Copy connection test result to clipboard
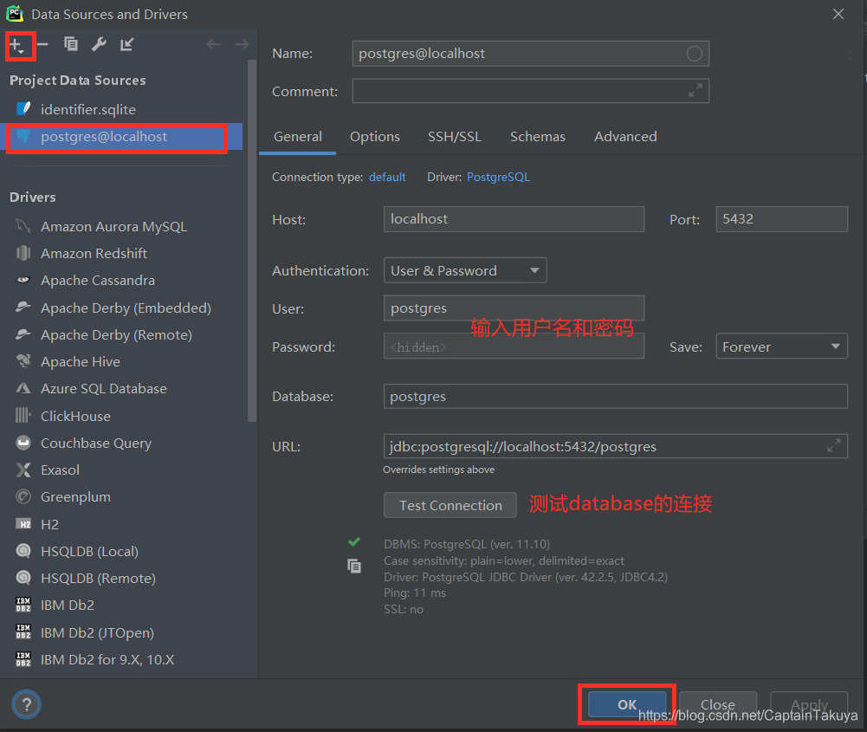The width and height of the screenshot is (867, 732). tap(354, 567)
